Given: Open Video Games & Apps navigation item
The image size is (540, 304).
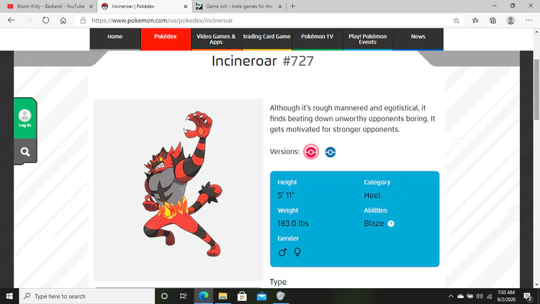Looking at the screenshot, I should tap(216, 39).
